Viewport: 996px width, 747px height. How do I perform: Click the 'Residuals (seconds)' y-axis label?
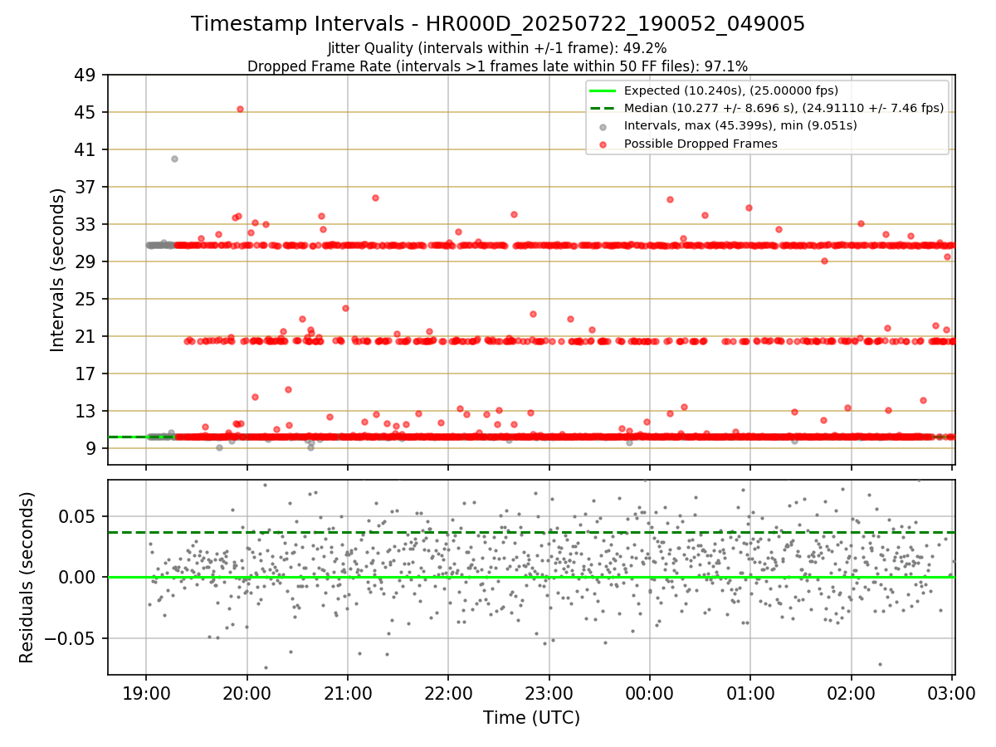tap(27, 578)
